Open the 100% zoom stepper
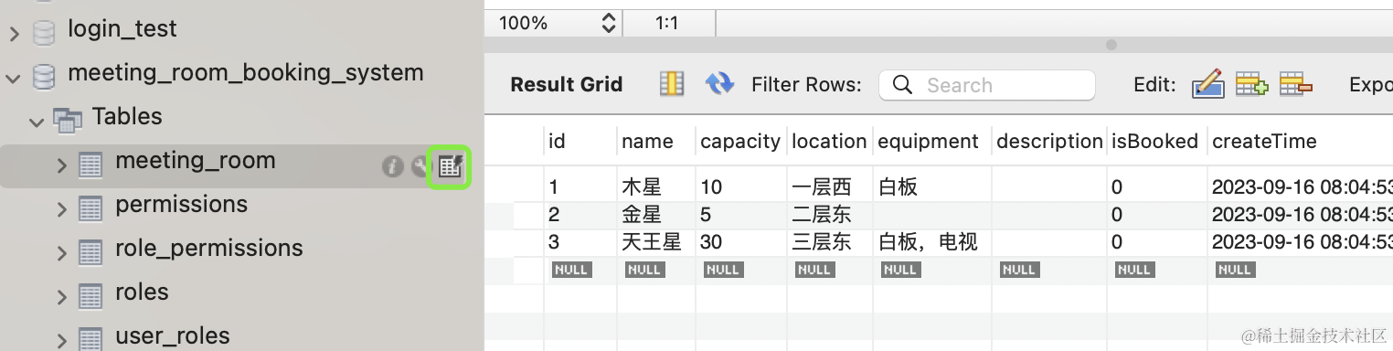1393x351 pixels. tap(609, 24)
